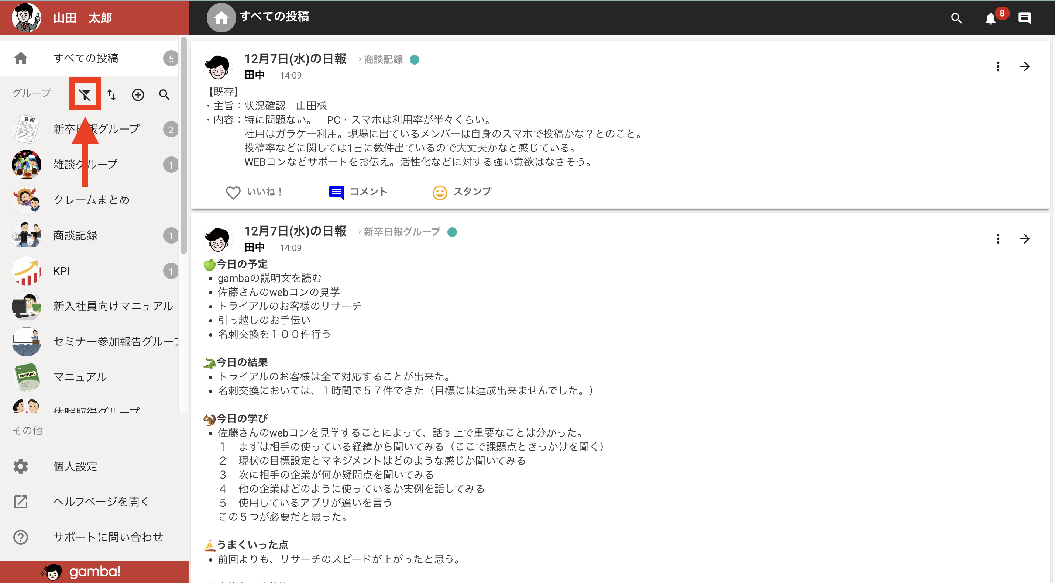Click うまくいった点 heading
Image resolution: width=1055 pixels, height=583 pixels.
tap(252, 545)
